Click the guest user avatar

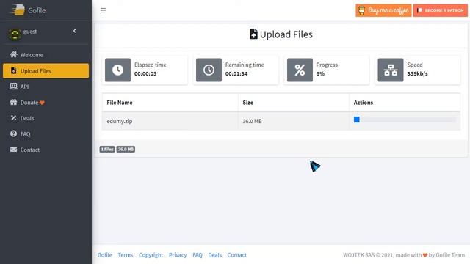point(15,34)
